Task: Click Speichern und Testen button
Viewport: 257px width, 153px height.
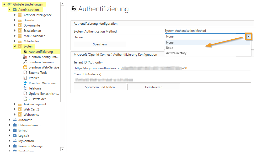Action: click(x=100, y=87)
